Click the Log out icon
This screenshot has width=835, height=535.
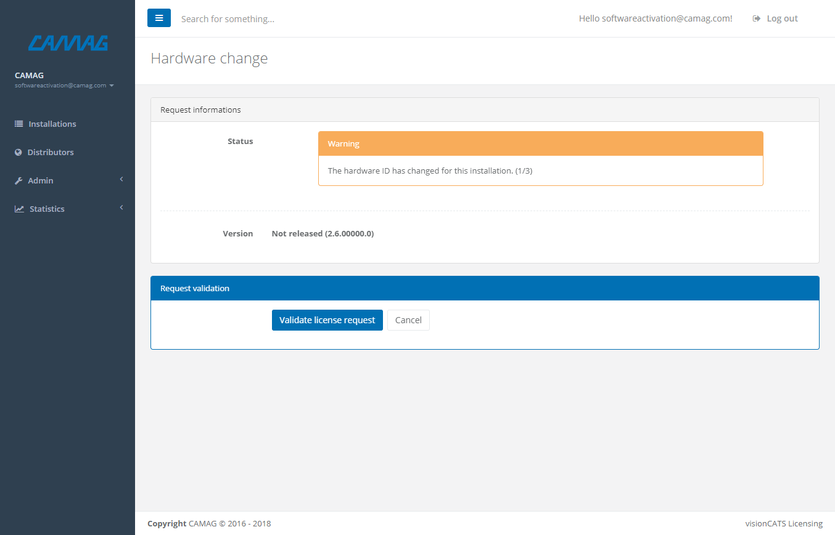coord(756,18)
